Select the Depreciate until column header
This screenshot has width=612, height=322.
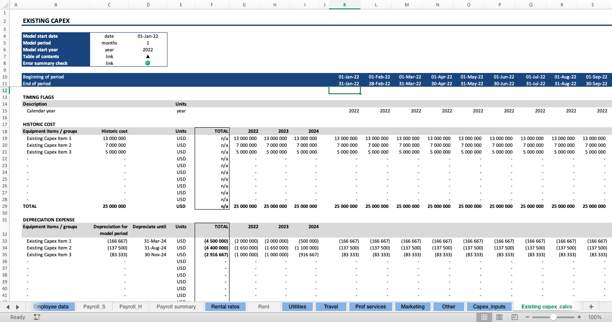coord(149,227)
